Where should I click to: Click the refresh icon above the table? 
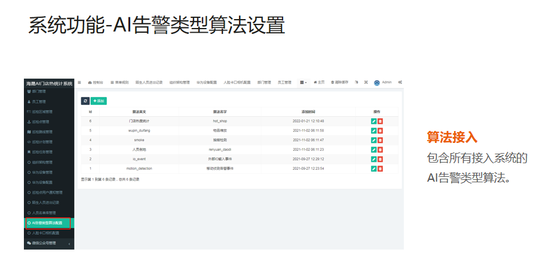pyautogui.click(x=85, y=101)
